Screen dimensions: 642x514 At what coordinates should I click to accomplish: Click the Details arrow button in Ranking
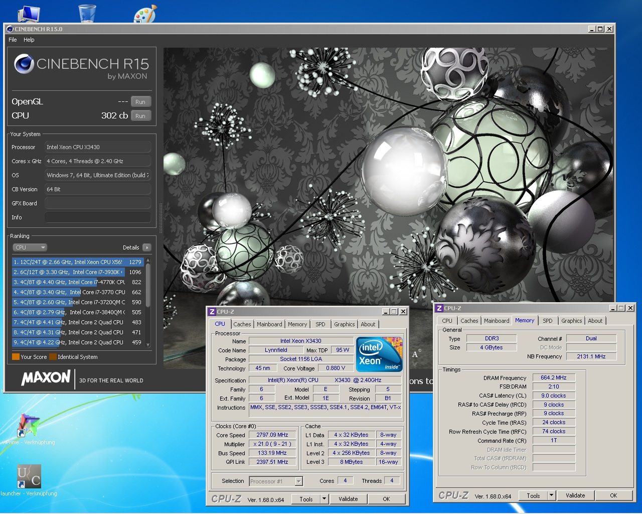pyautogui.click(x=147, y=247)
